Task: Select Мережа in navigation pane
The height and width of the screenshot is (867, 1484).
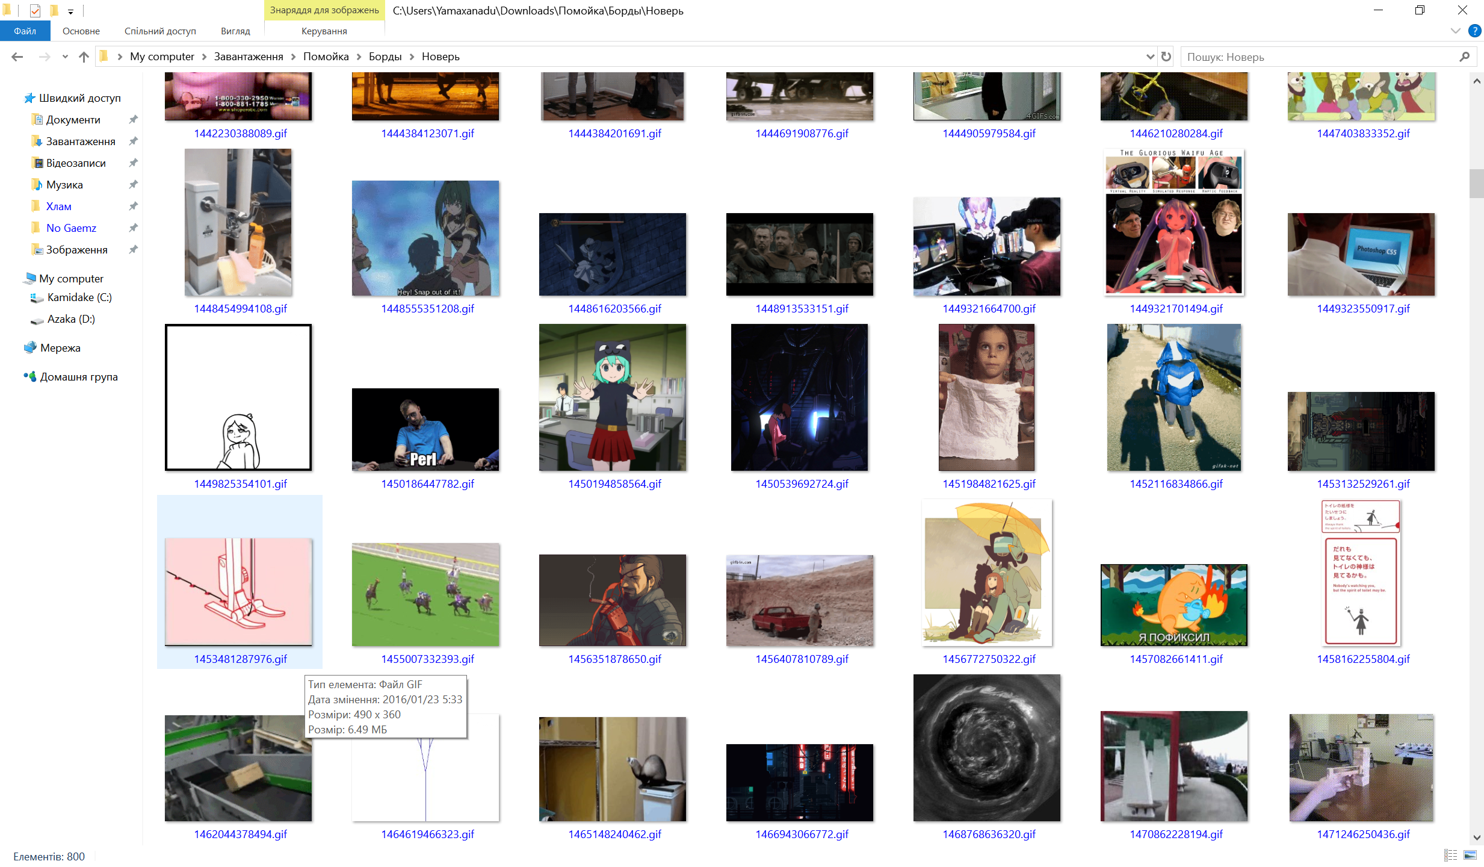Action: pyautogui.click(x=60, y=347)
